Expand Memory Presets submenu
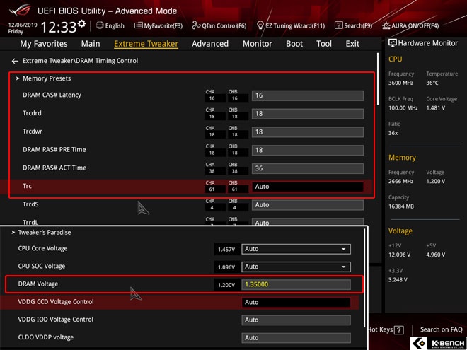 (47, 78)
